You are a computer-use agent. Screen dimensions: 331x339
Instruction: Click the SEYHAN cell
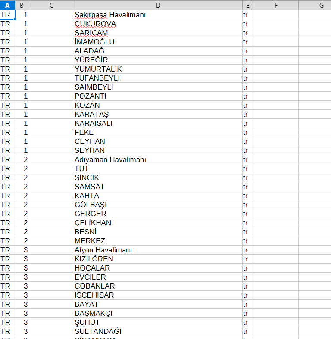click(x=158, y=150)
